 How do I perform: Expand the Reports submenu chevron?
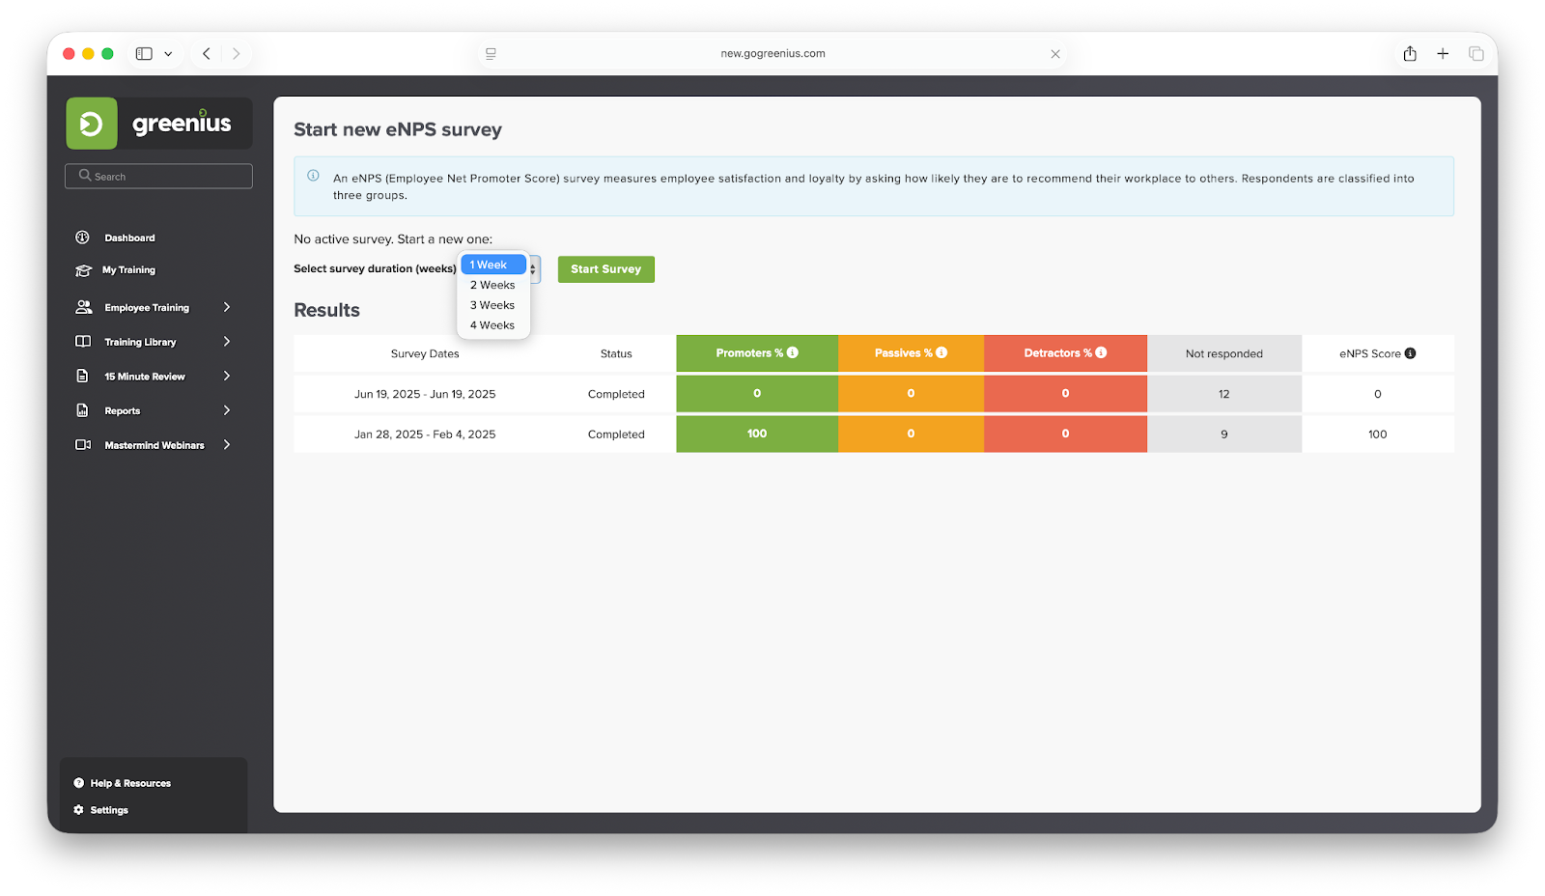227,410
